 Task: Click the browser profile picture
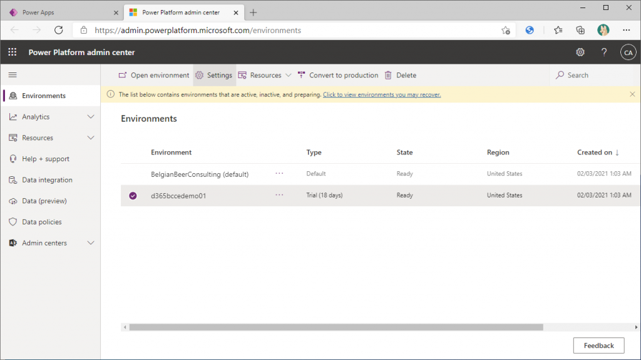coord(603,30)
